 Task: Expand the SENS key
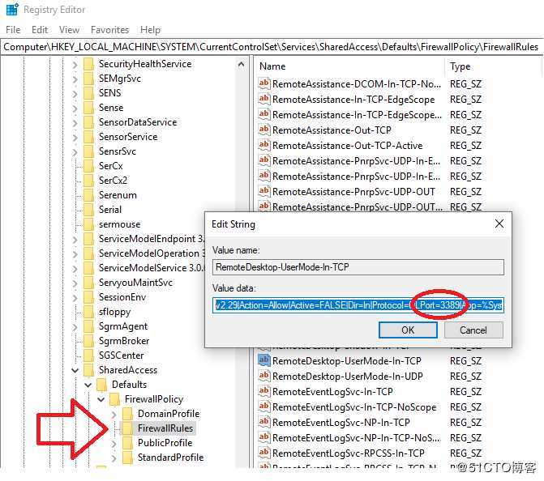click(75, 93)
